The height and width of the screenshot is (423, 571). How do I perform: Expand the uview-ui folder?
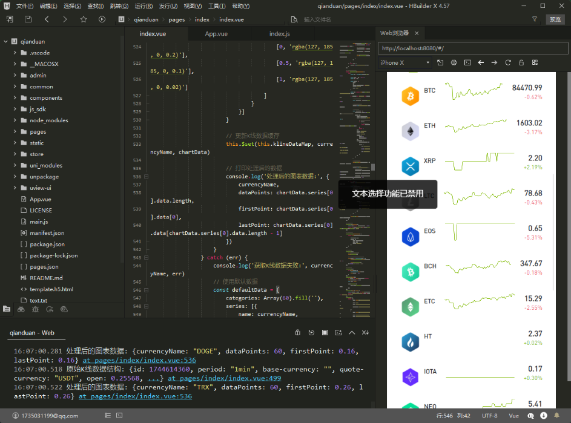point(15,188)
